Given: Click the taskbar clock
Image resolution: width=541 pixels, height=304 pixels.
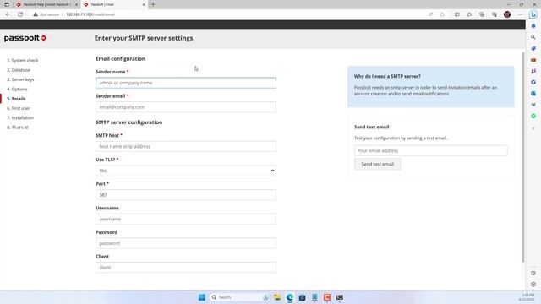Looking at the screenshot, I should (527, 297).
